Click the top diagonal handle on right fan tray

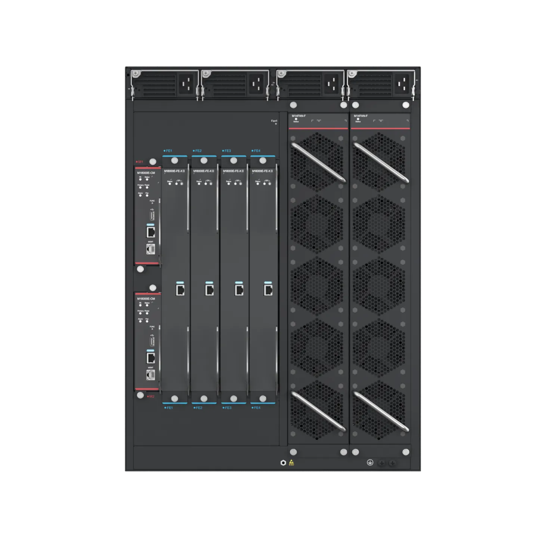(381, 163)
